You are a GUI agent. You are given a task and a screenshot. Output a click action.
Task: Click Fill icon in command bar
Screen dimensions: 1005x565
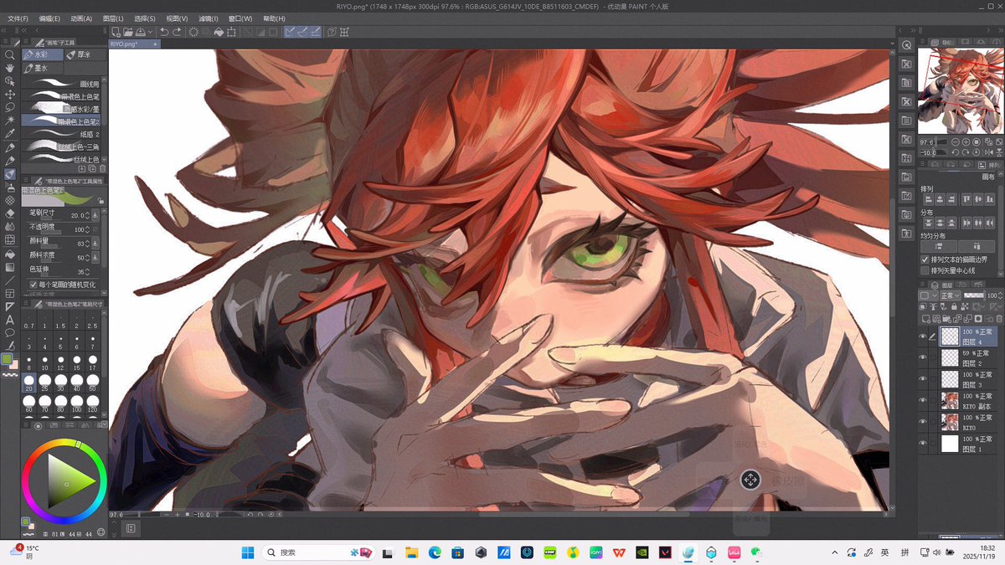pos(219,32)
